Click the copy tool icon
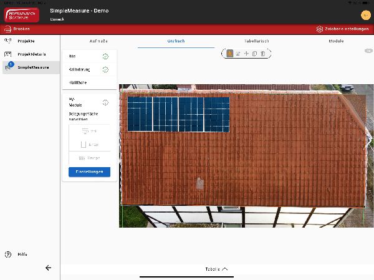 [255, 54]
